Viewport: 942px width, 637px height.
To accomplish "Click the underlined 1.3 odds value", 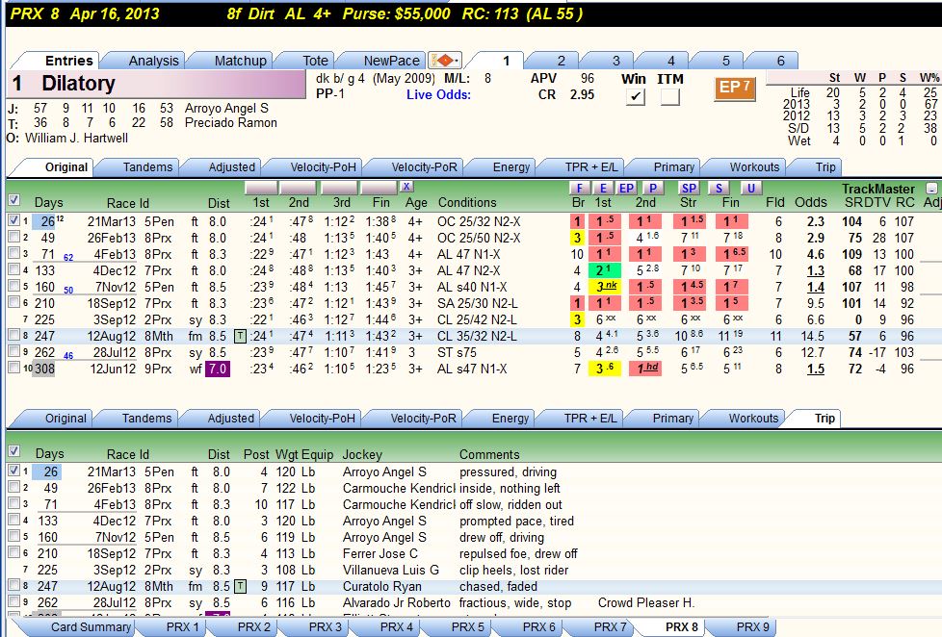I will click(815, 270).
